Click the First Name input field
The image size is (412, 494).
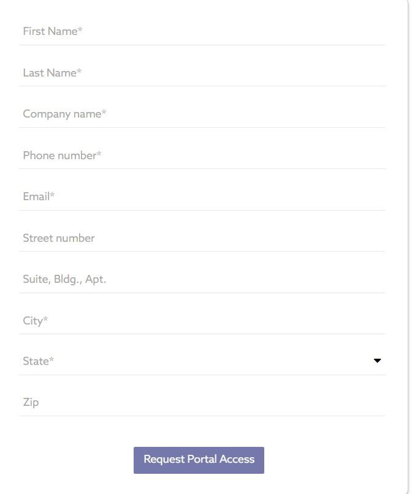click(x=202, y=31)
